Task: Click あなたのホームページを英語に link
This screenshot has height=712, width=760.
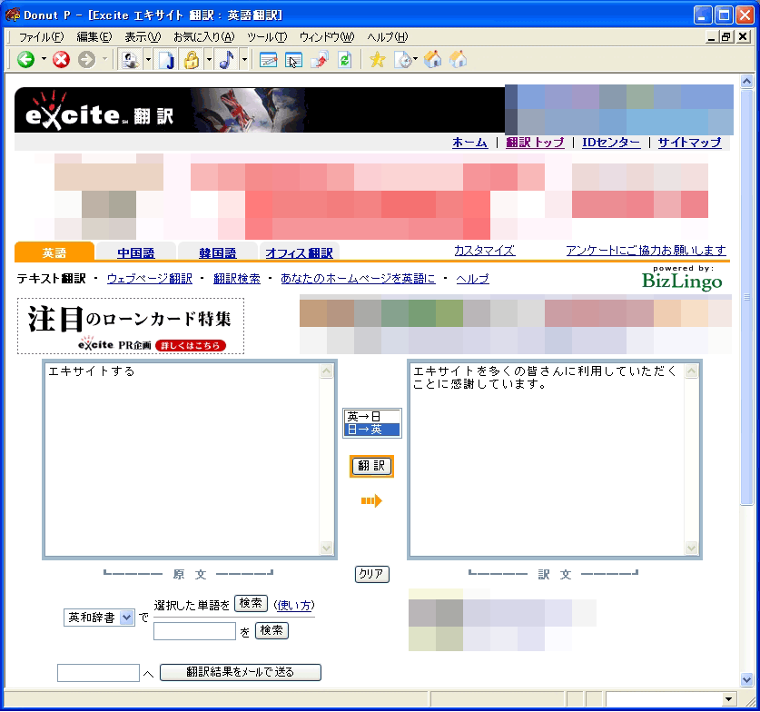Action: pyautogui.click(x=358, y=279)
